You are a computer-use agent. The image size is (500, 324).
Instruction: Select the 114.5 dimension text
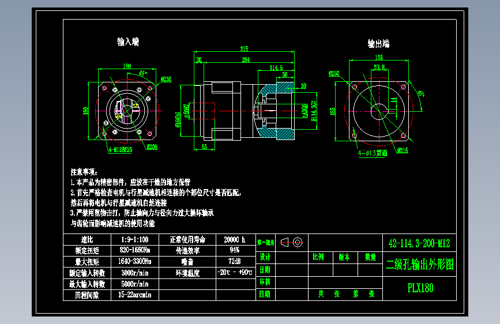click(276, 67)
